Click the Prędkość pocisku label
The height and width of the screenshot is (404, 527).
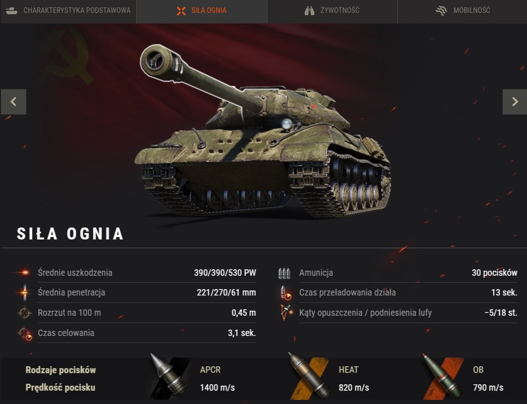click(60, 387)
